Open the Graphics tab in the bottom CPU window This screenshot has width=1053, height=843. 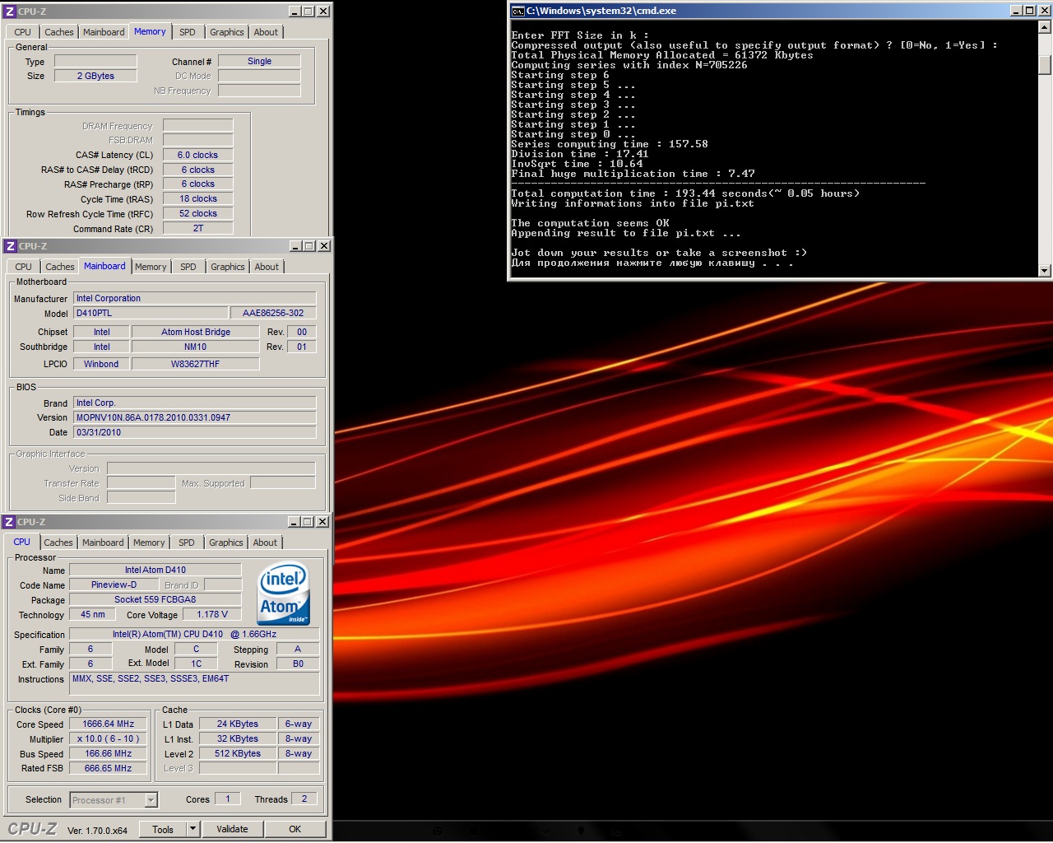pyautogui.click(x=226, y=543)
